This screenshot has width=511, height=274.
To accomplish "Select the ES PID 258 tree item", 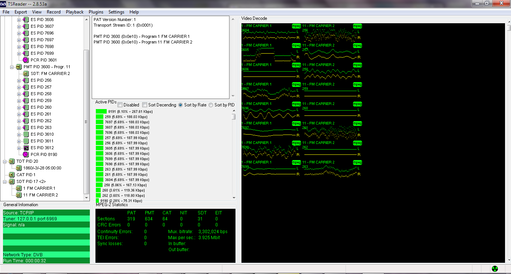I will coord(41,94).
